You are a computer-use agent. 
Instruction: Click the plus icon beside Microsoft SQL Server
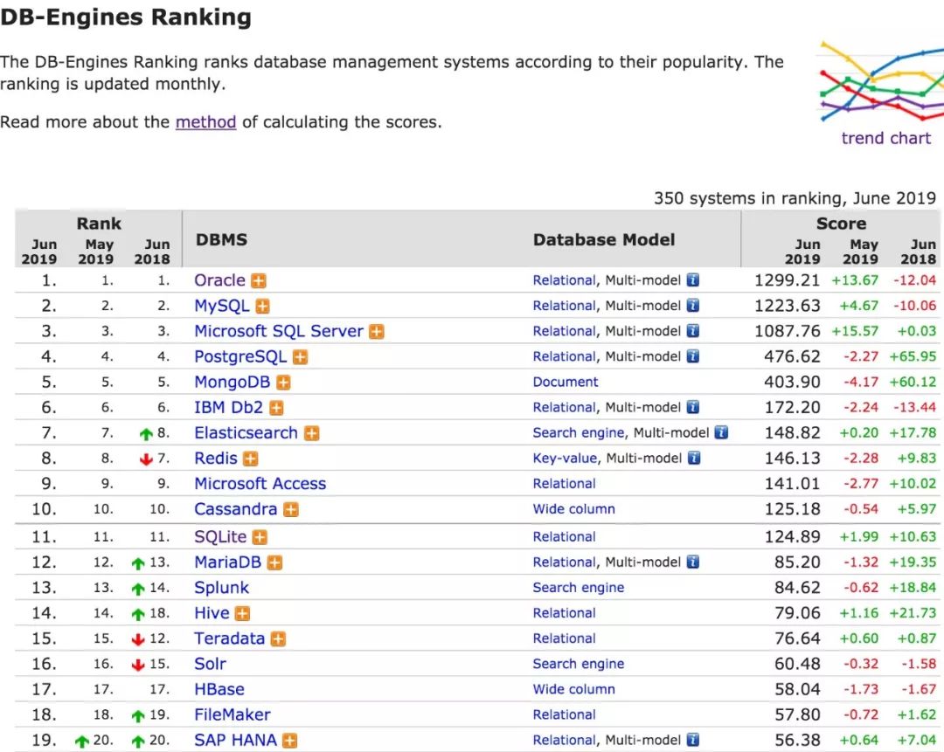pyautogui.click(x=377, y=332)
